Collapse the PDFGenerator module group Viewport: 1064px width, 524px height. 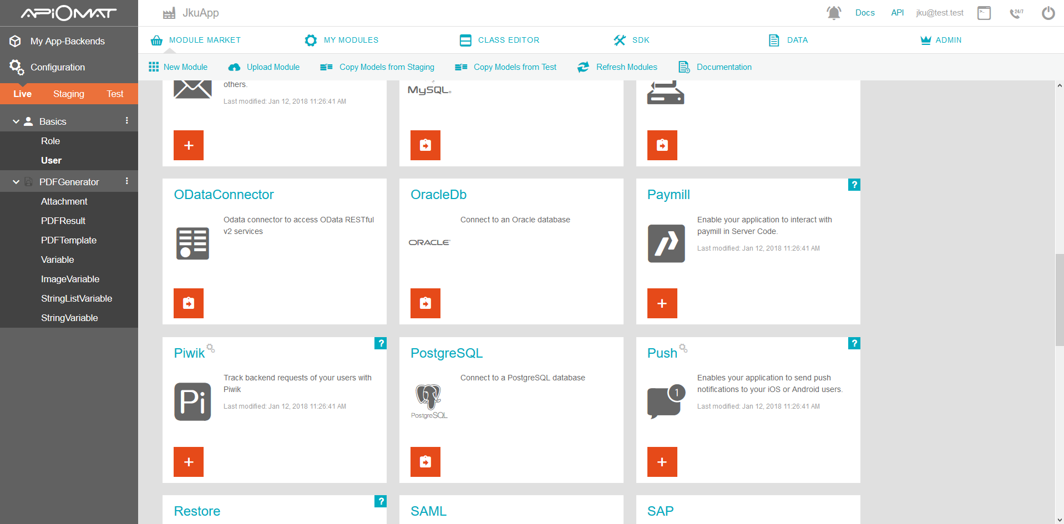coord(16,182)
